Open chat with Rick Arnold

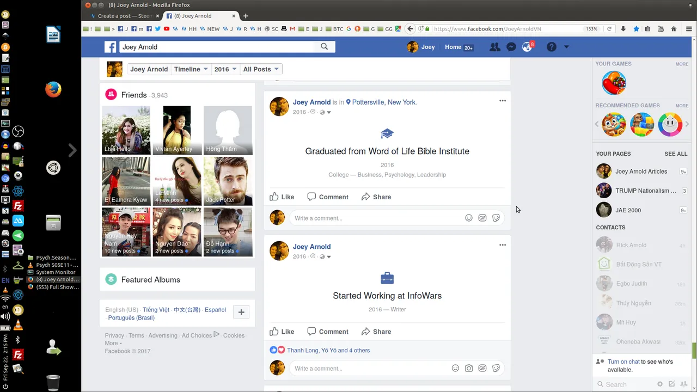click(641, 245)
